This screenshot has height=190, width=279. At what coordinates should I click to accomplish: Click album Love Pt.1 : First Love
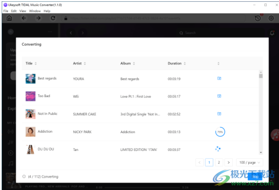coord(136,96)
